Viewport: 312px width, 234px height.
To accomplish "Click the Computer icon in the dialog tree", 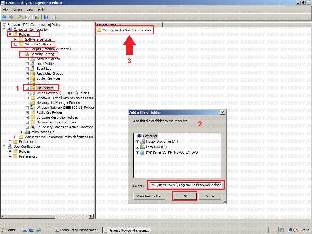I will [139, 136].
